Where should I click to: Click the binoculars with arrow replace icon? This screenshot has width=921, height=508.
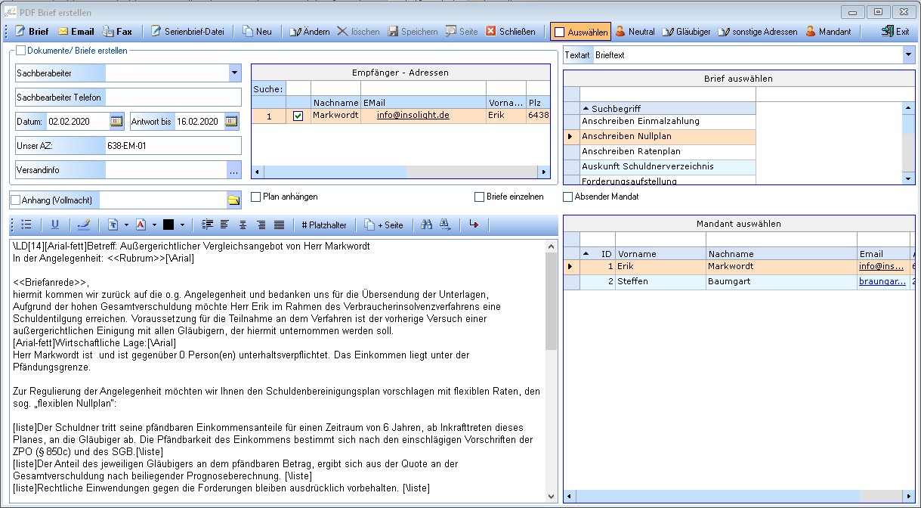pos(445,225)
